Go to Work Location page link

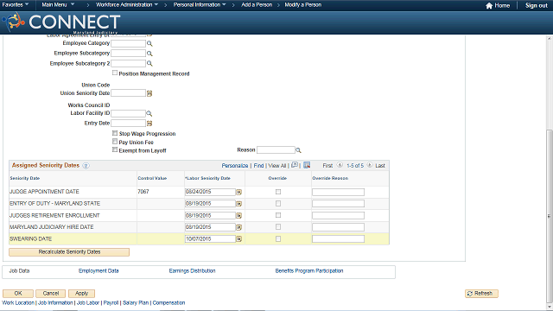click(x=18, y=303)
